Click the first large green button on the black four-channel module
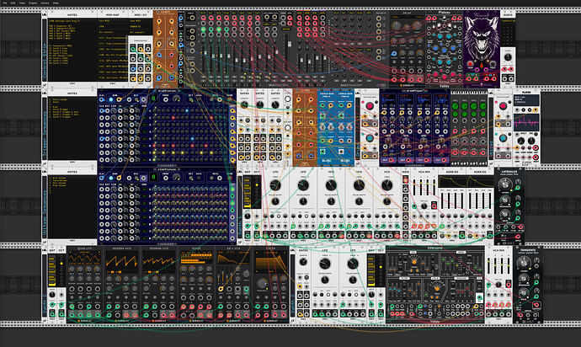 (456, 106)
